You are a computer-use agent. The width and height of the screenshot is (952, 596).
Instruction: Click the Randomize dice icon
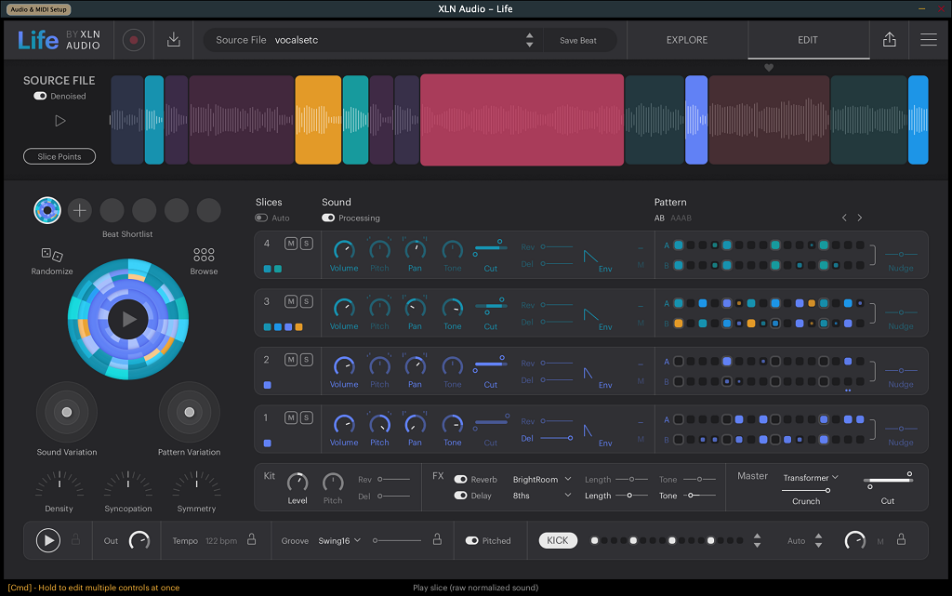52,255
